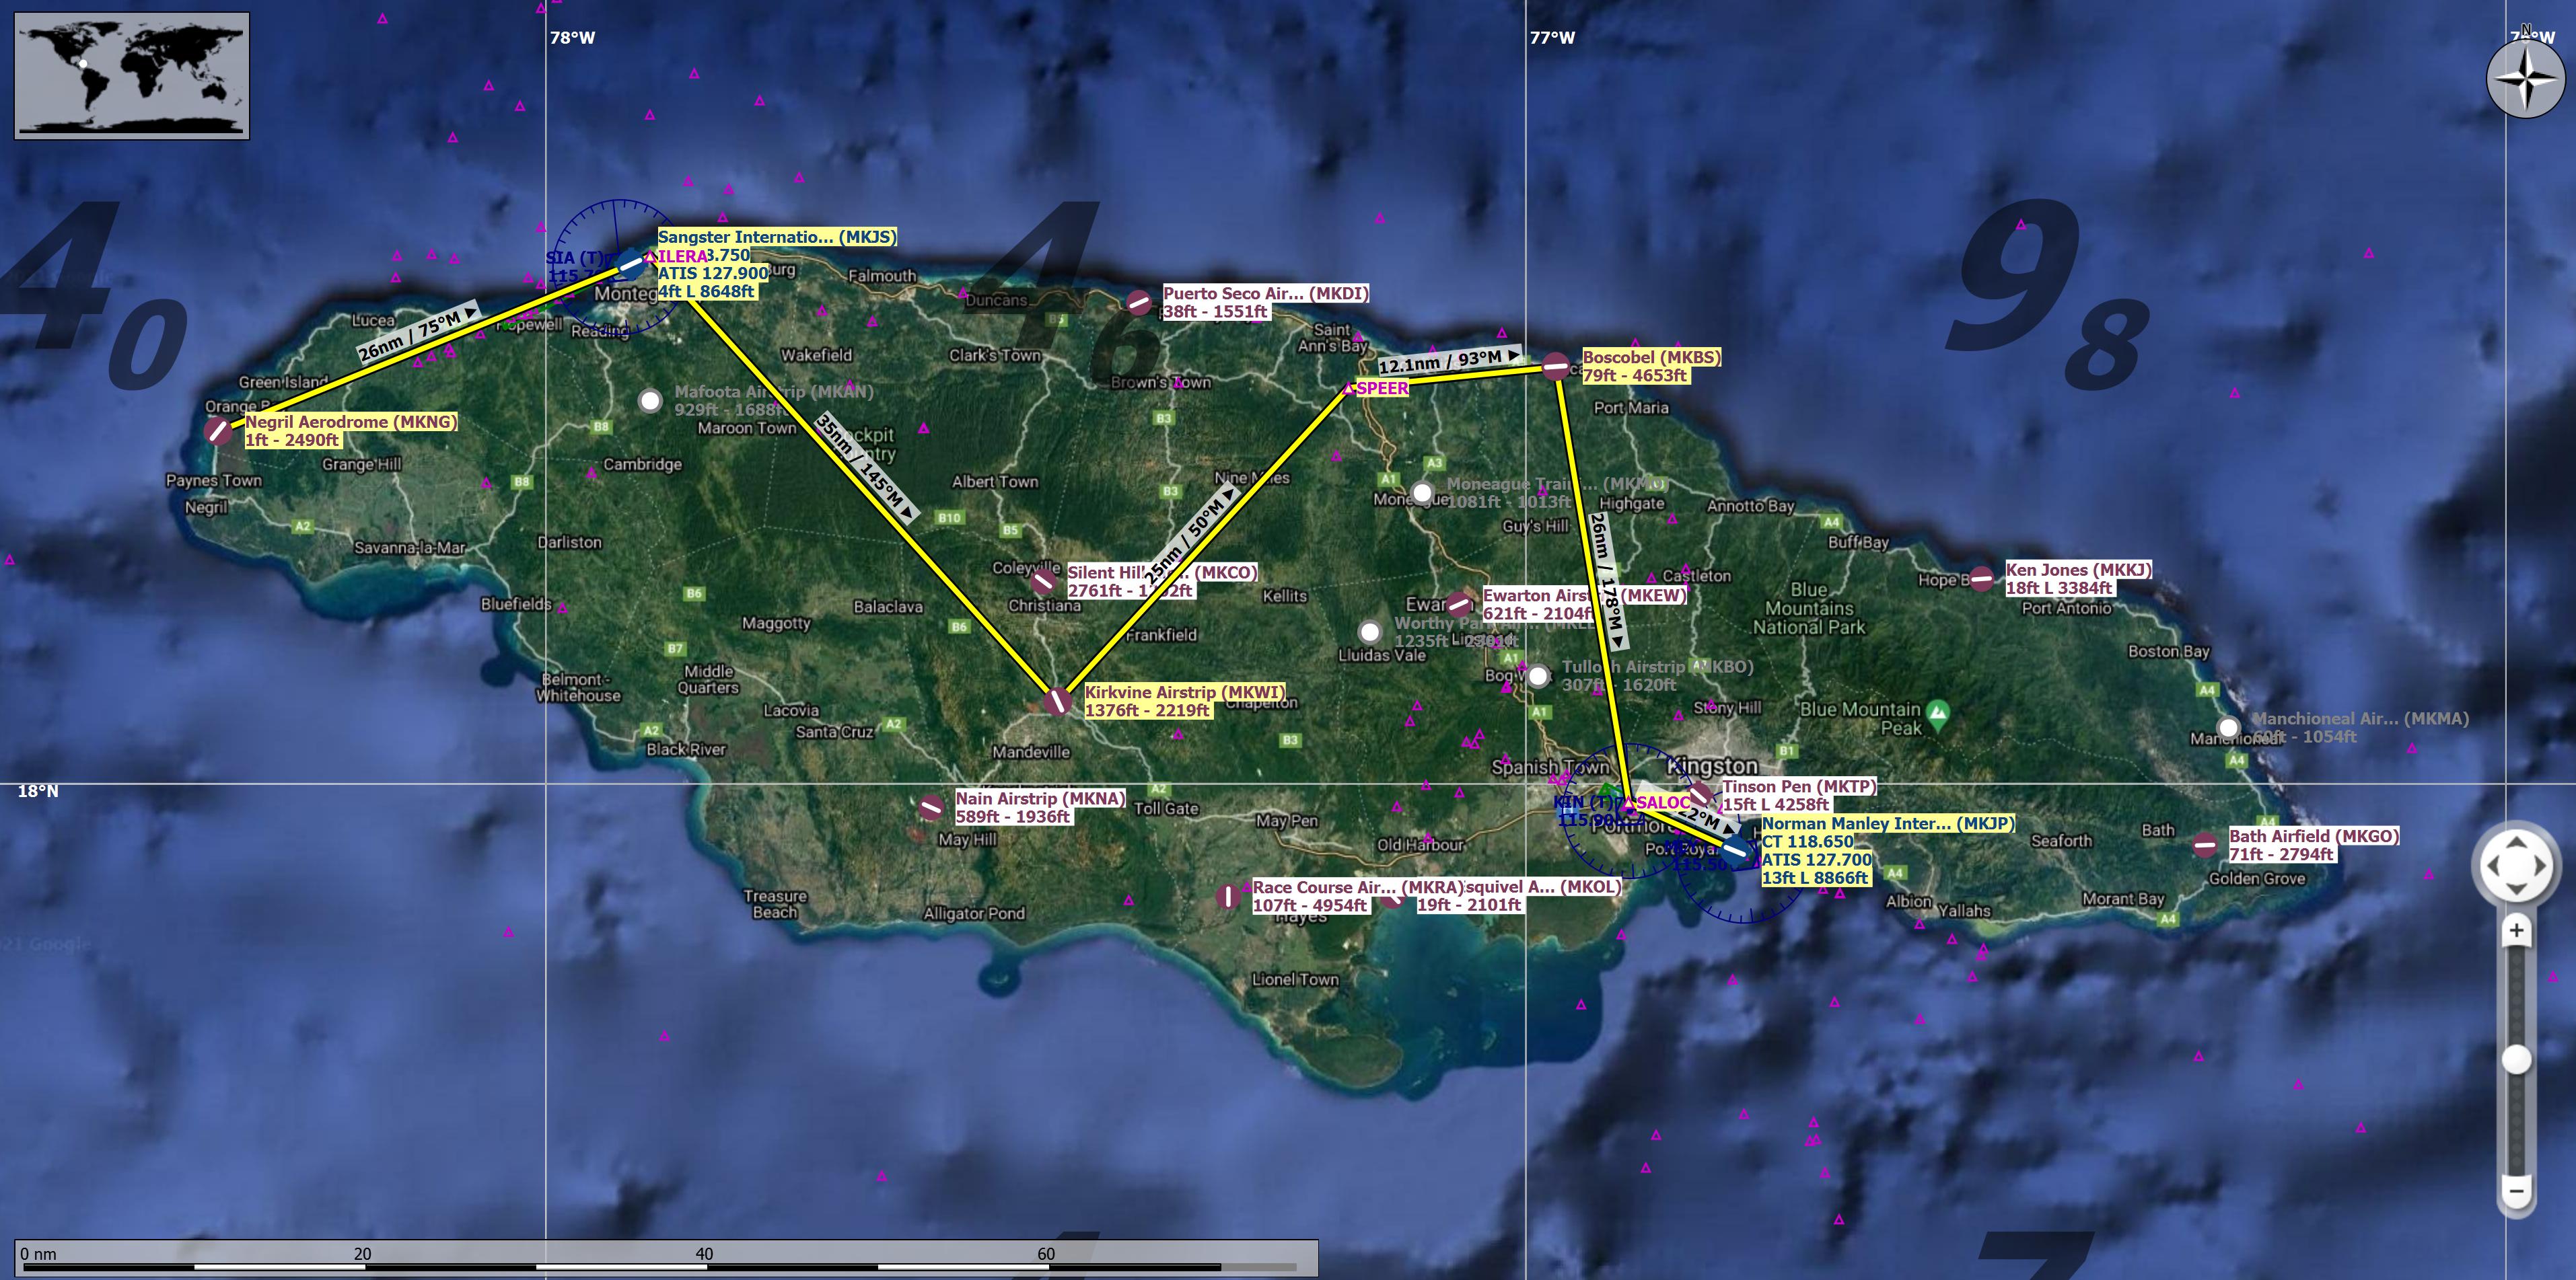
Task: Select the Ken Jones (MKKJ) airport symbol
Action: (1981, 578)
